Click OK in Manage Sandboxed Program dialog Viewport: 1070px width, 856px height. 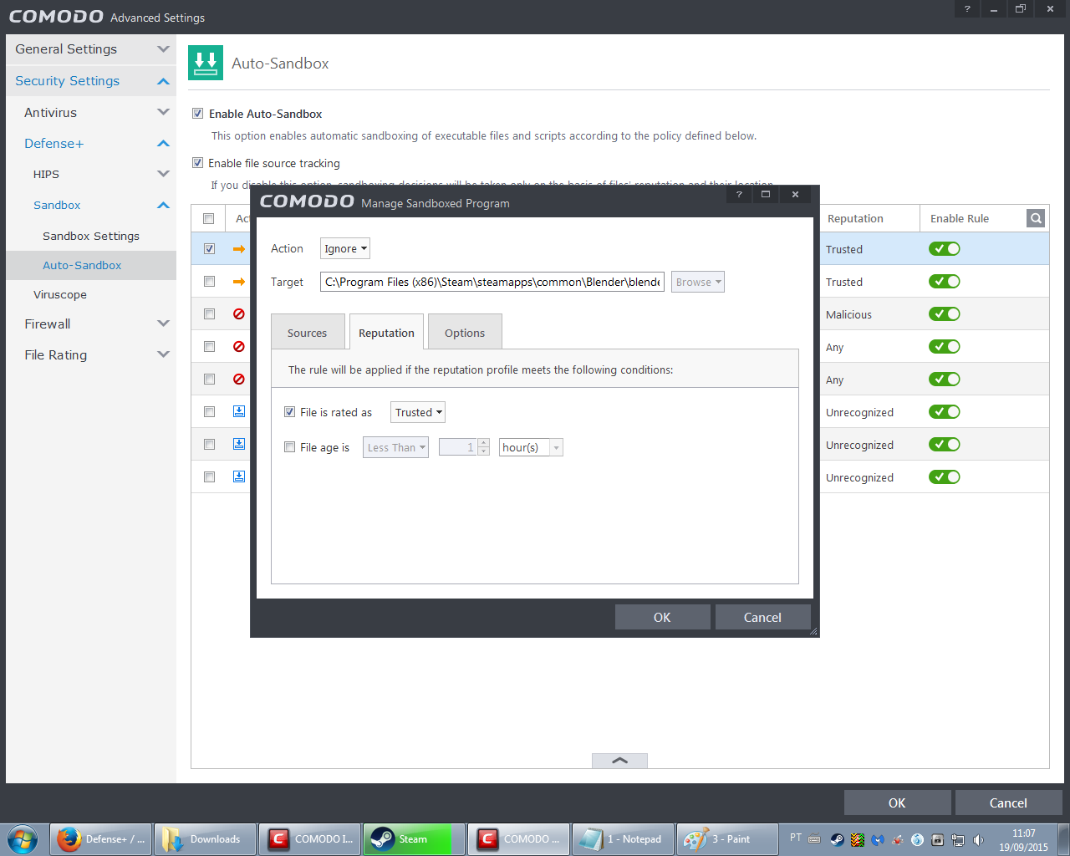[x=662, y=617]
